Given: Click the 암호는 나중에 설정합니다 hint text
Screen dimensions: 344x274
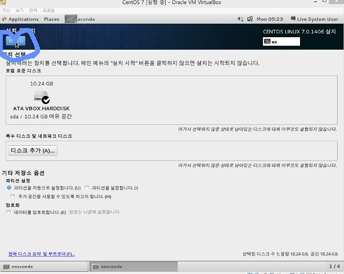Looking at the screenshot, I should (95, 212).
